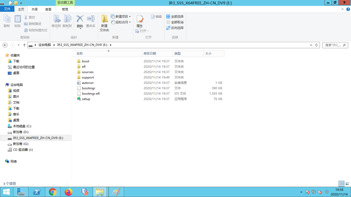Click the setup application file
The image size is (351, 197).
tap(86, 99)
